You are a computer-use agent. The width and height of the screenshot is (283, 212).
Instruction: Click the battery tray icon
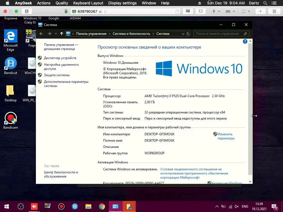(223, 206)
